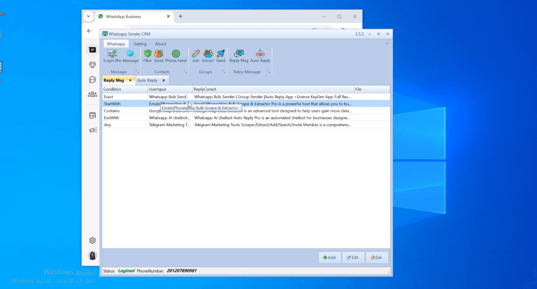Screen dimensions: 537x289
Task: Expand the Groups group dialog launcher
Action: 223,72
